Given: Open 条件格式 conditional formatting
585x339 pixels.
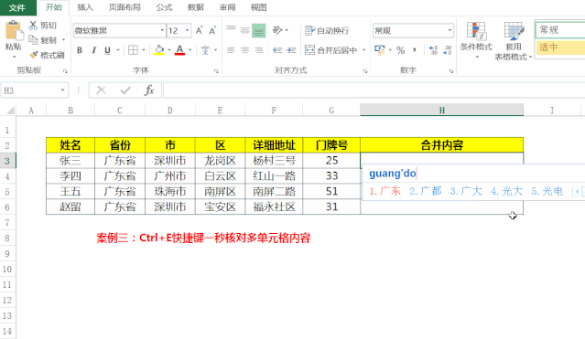Looking at the screenshot, I should click(476, 40).
